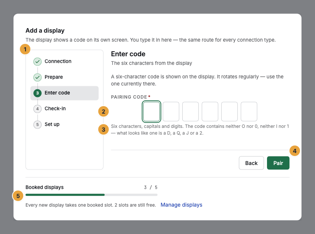
Task: Click the "Add a display" heading
Action: coord(45,30)
